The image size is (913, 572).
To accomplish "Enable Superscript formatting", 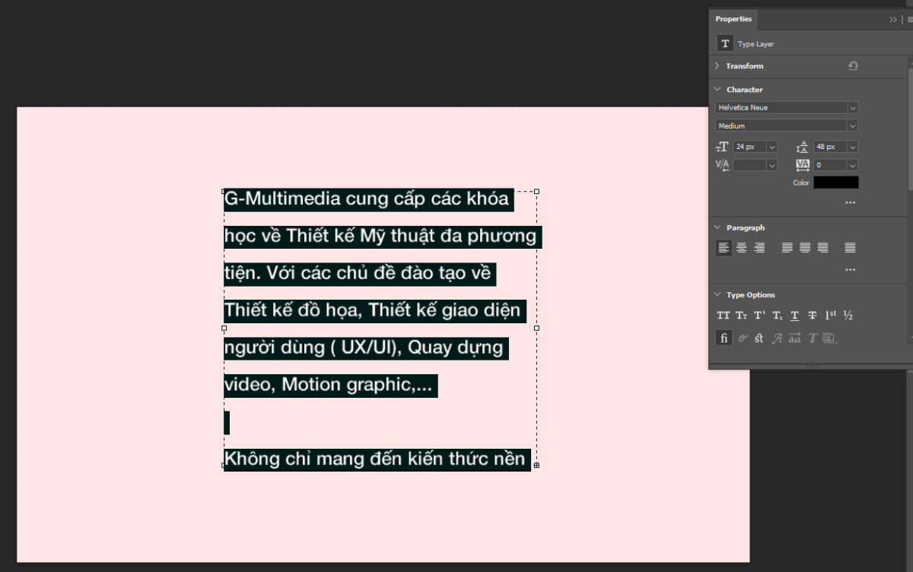I will (759, 315).
